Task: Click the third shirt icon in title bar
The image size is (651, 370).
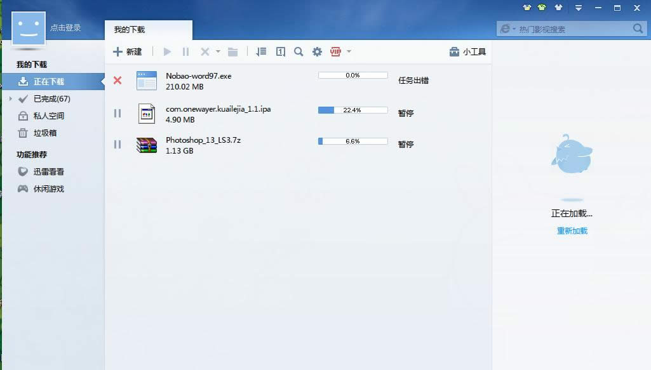Action: 558,8
